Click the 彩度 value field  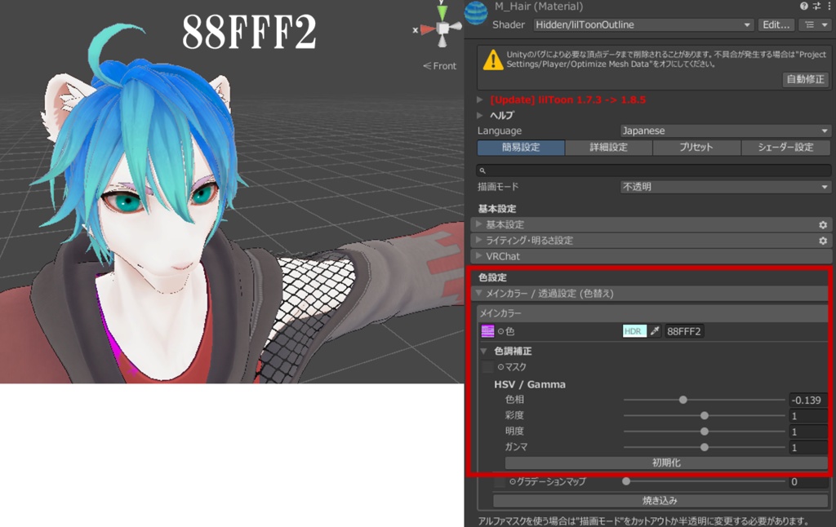tap(808, 415)
